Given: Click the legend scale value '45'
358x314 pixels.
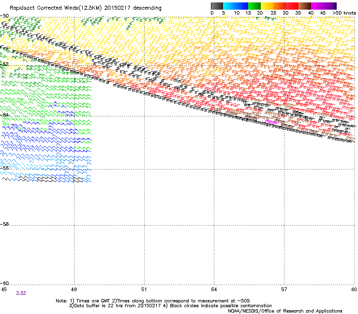Looking at the screenshot, I should click(x=323, y=13).
